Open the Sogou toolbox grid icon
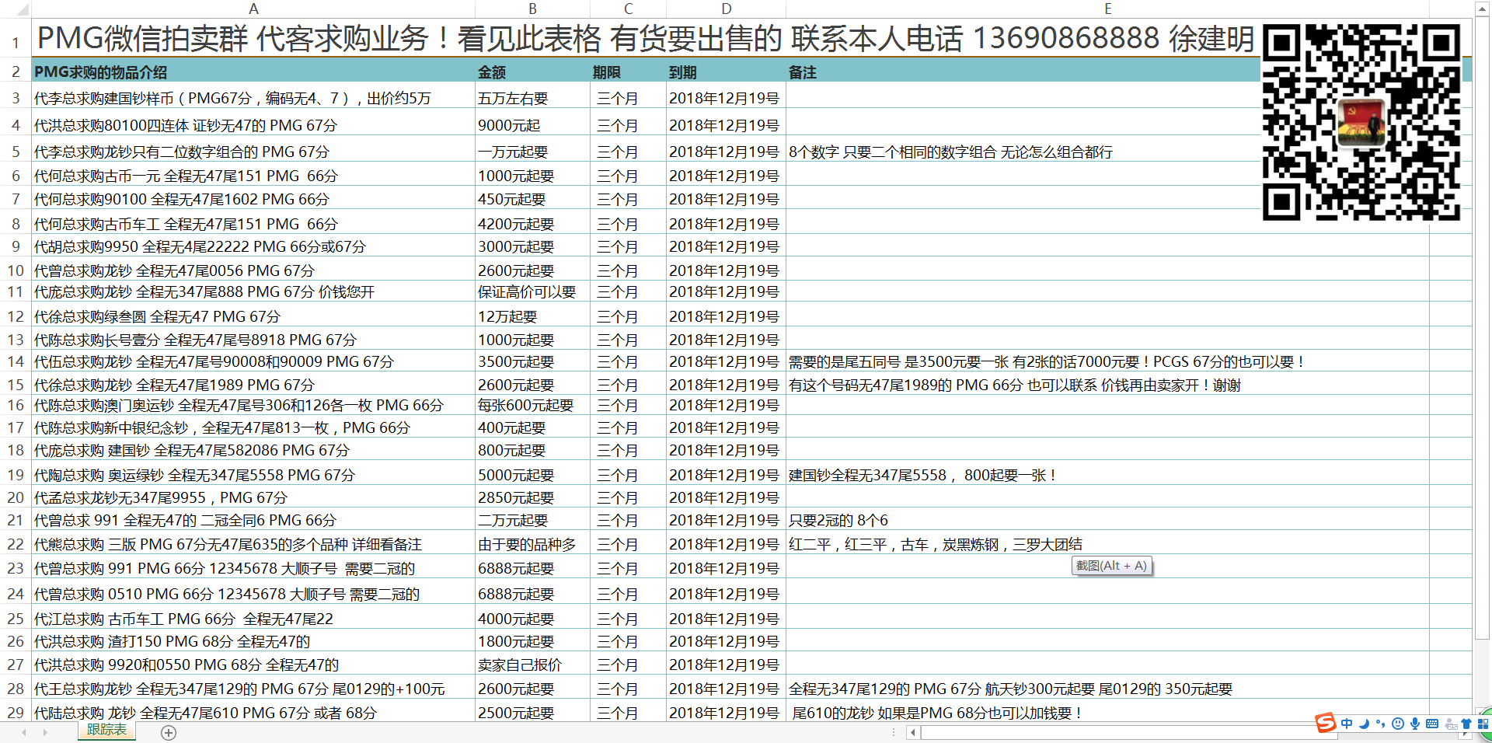The width and height of the screenshot is (1492, 743). (1483, 724)
